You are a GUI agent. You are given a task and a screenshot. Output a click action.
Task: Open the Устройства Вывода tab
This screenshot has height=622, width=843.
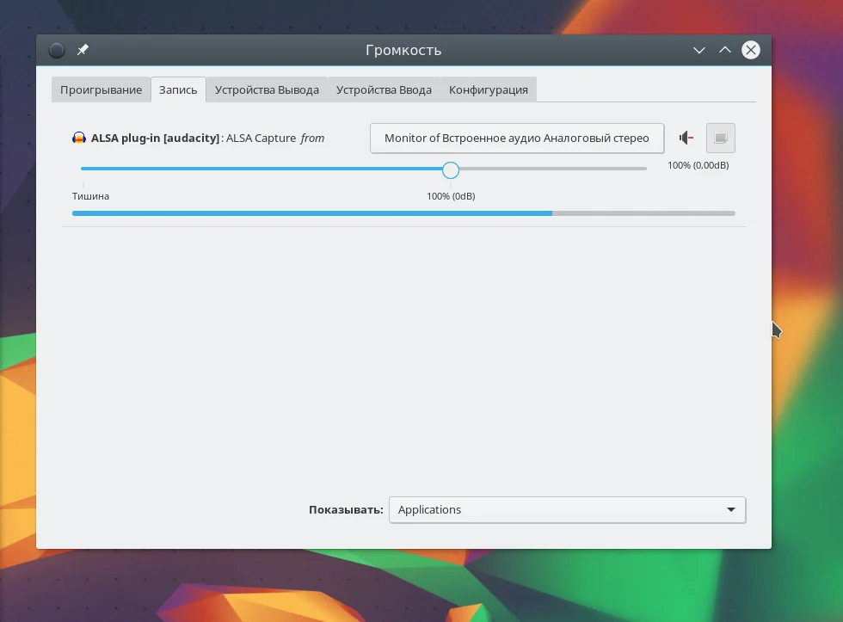(267, 89)
